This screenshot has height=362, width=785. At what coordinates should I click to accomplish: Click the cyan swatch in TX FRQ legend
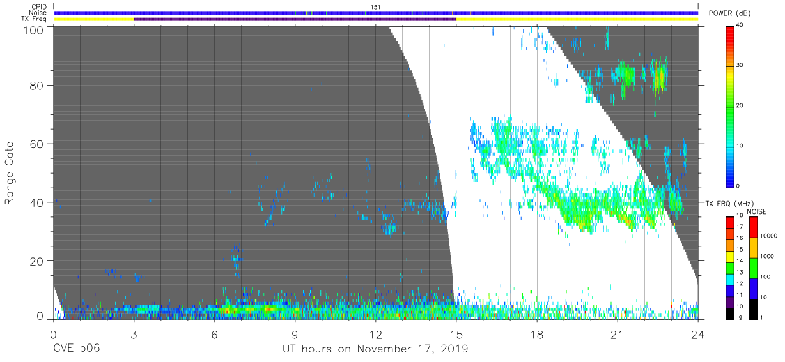tap(730, 278)
